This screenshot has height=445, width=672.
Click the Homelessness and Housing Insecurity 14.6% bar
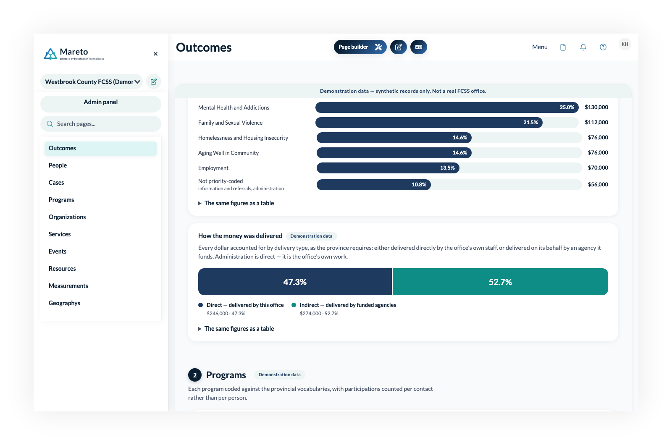point(394,138)
